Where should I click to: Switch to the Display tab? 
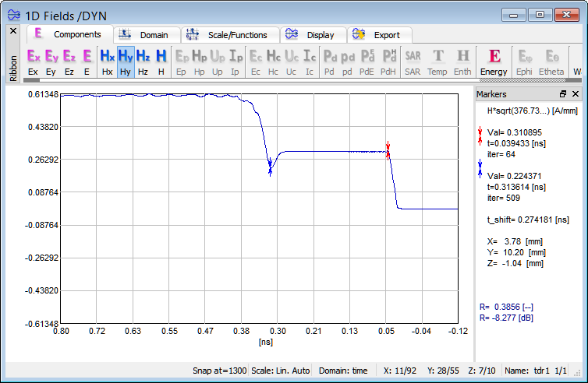312,35
